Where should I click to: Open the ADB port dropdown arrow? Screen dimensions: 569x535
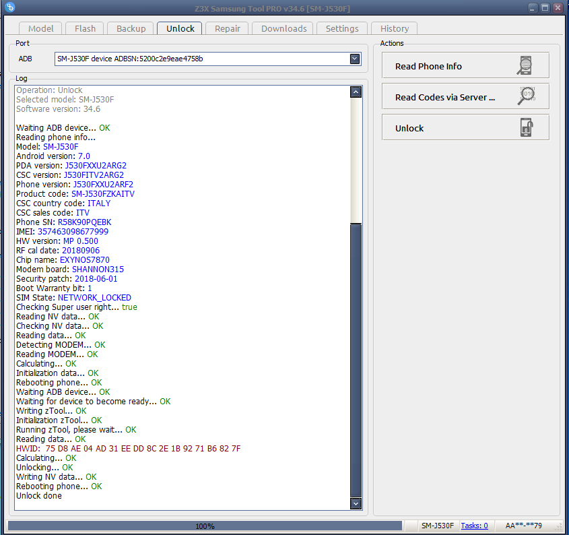(x=355, y=59)
